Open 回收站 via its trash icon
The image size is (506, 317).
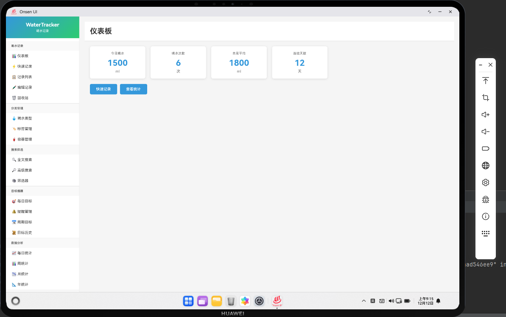[14, 98]
